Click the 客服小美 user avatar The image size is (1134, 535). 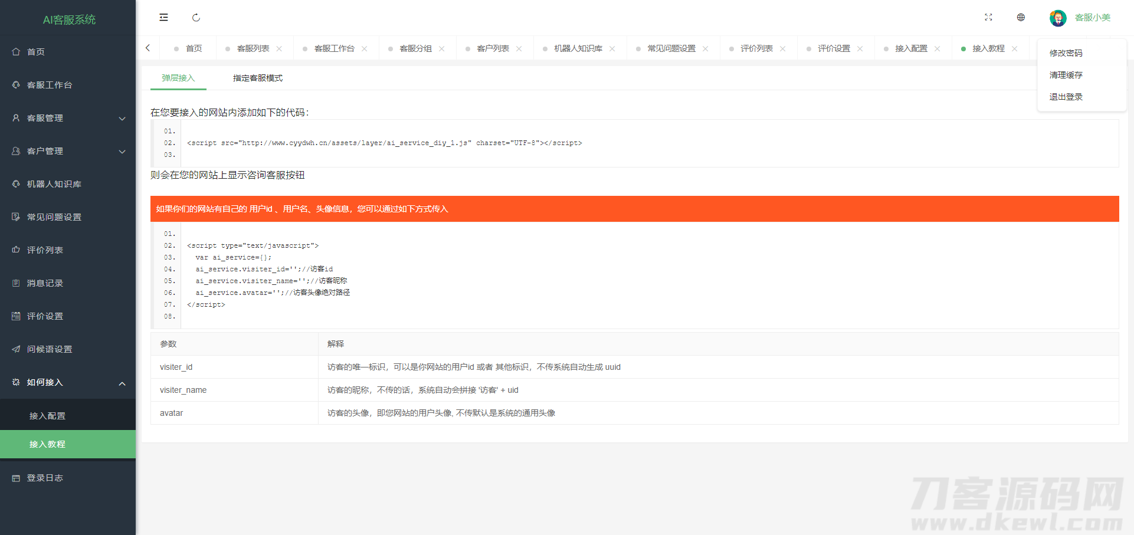tap(1058, 17)
